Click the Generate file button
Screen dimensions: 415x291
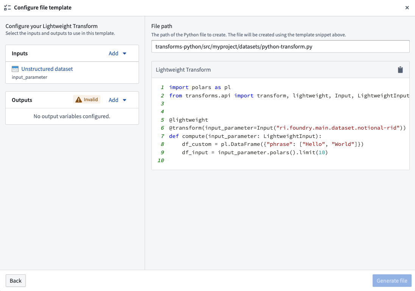pyautogui.click(x=392, y=281)
